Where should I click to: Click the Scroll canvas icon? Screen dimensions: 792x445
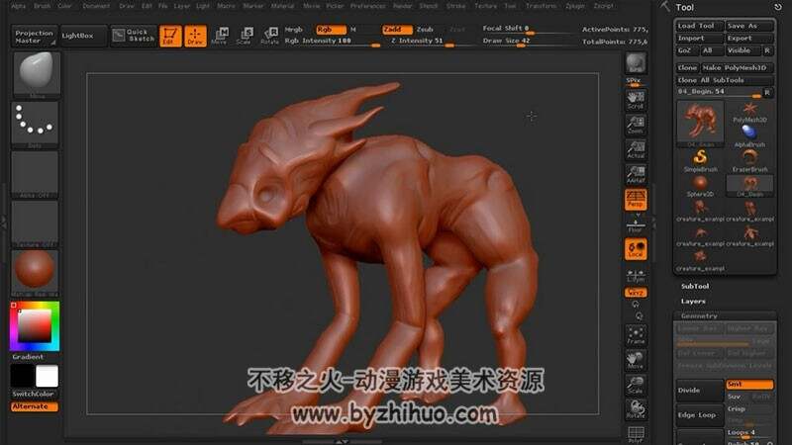point(636,100)
